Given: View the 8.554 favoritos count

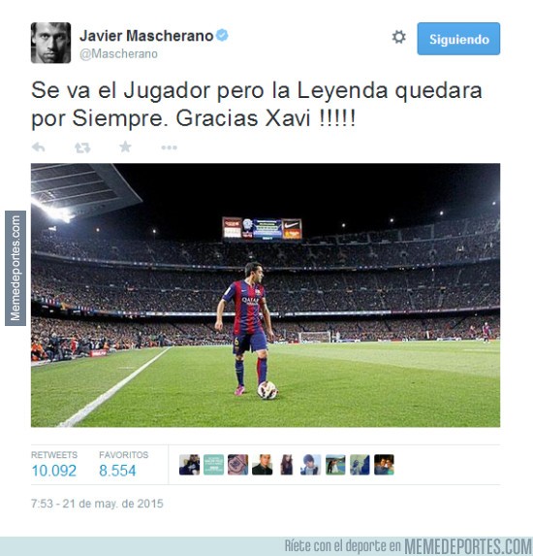Looking at the screenshot, I should pyautogui.click(x=117, y=471).
